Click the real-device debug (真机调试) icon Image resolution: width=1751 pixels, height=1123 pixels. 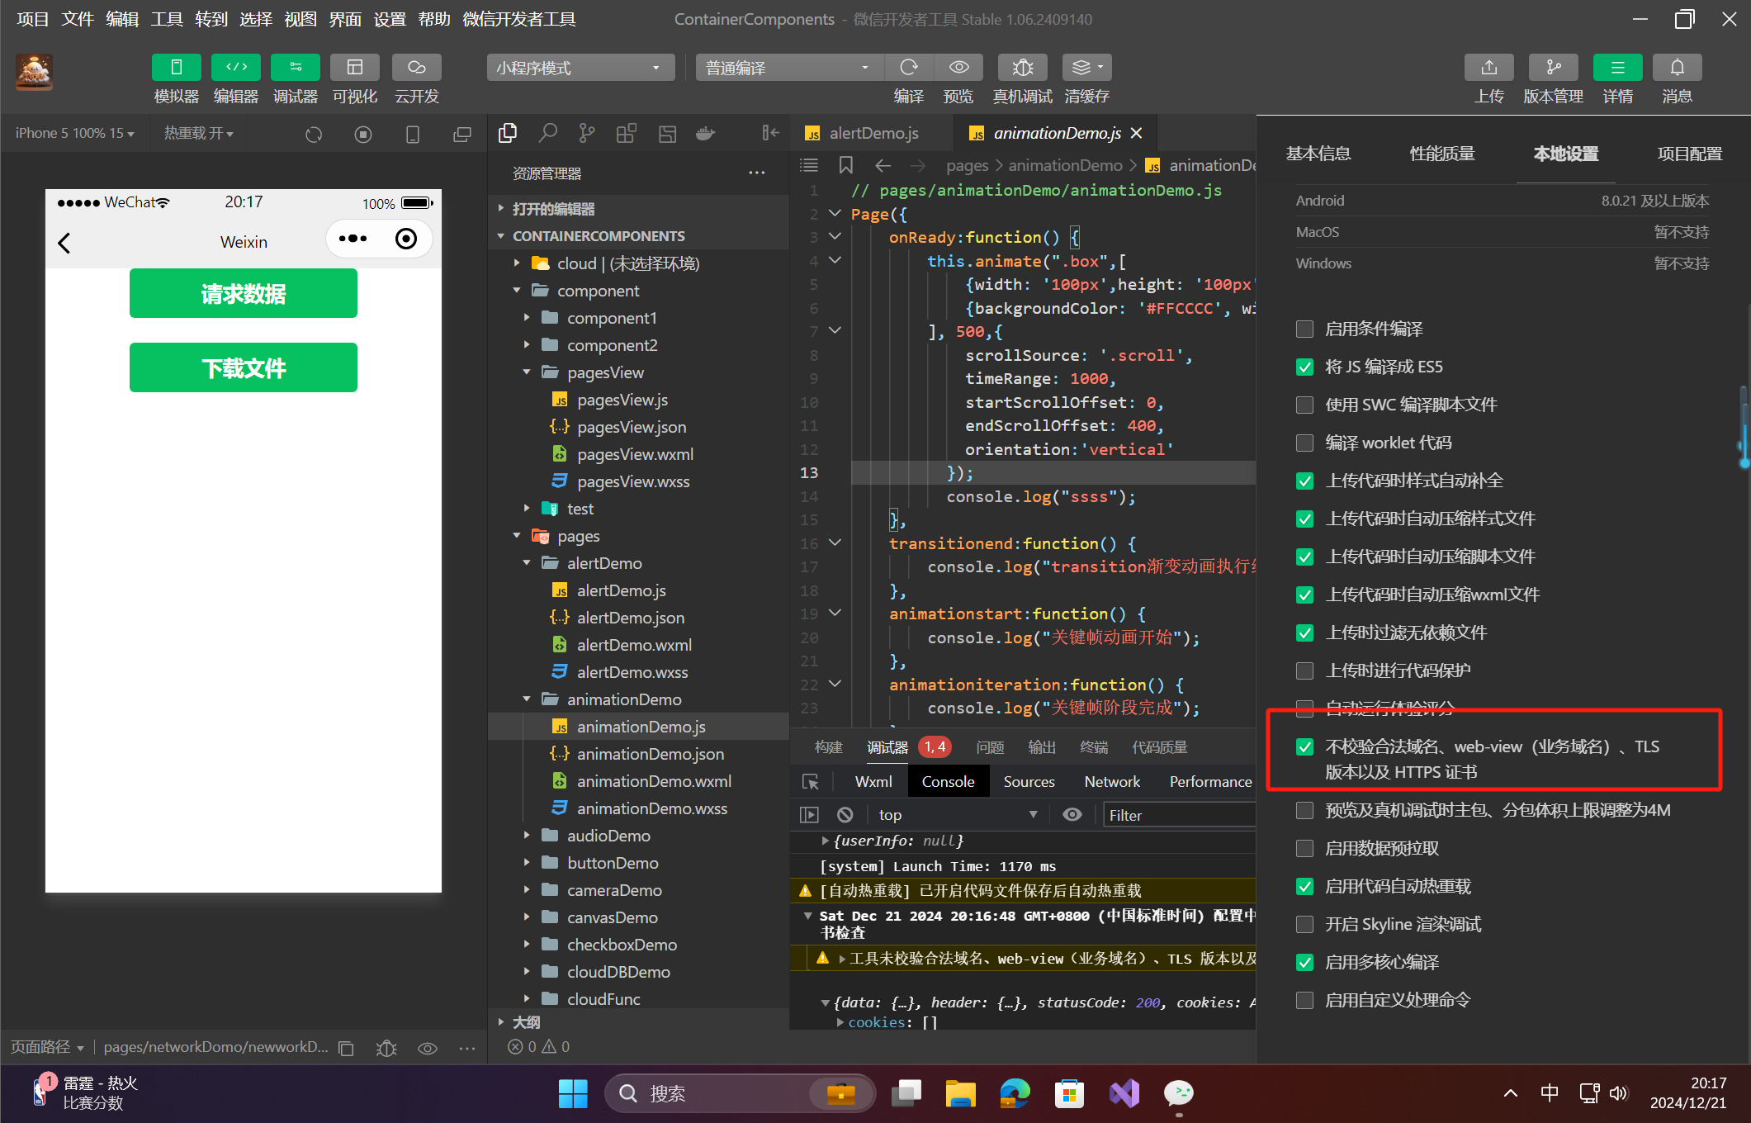point(1022,68)
